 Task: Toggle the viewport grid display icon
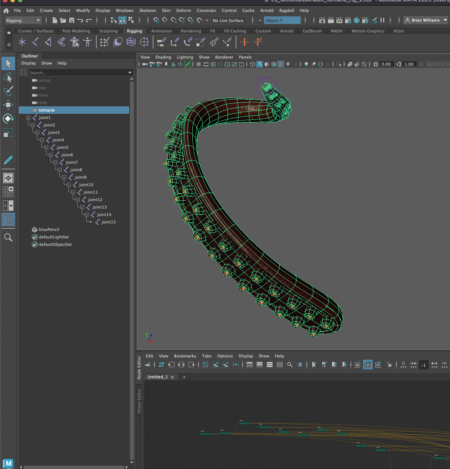coord(199,64)
